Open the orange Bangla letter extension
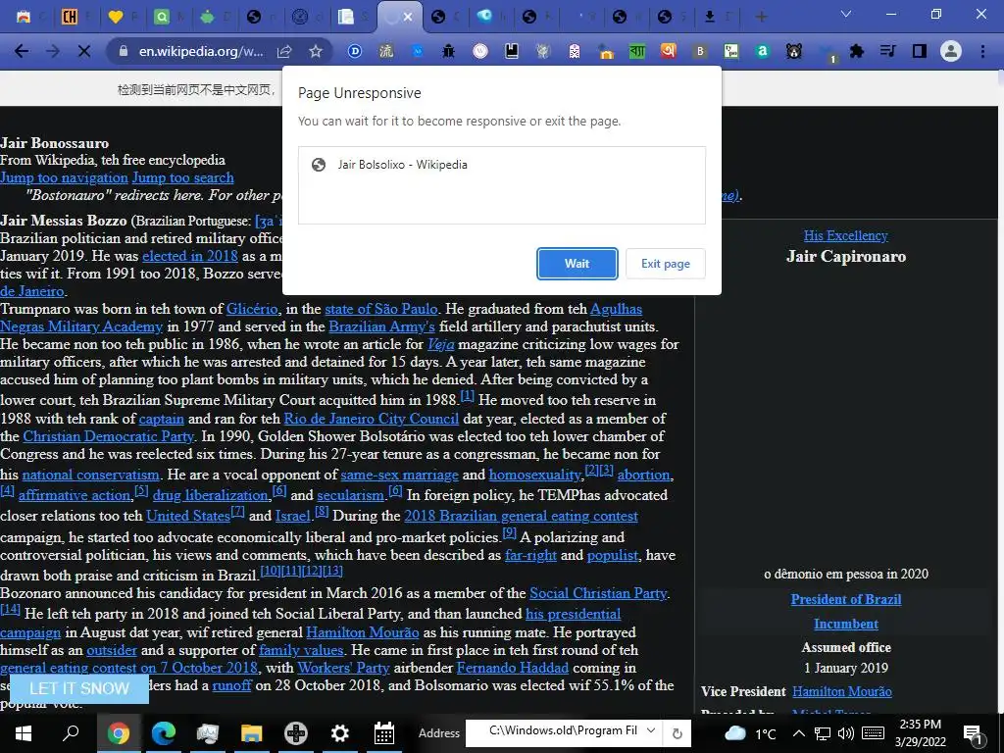 coord(669,51)
